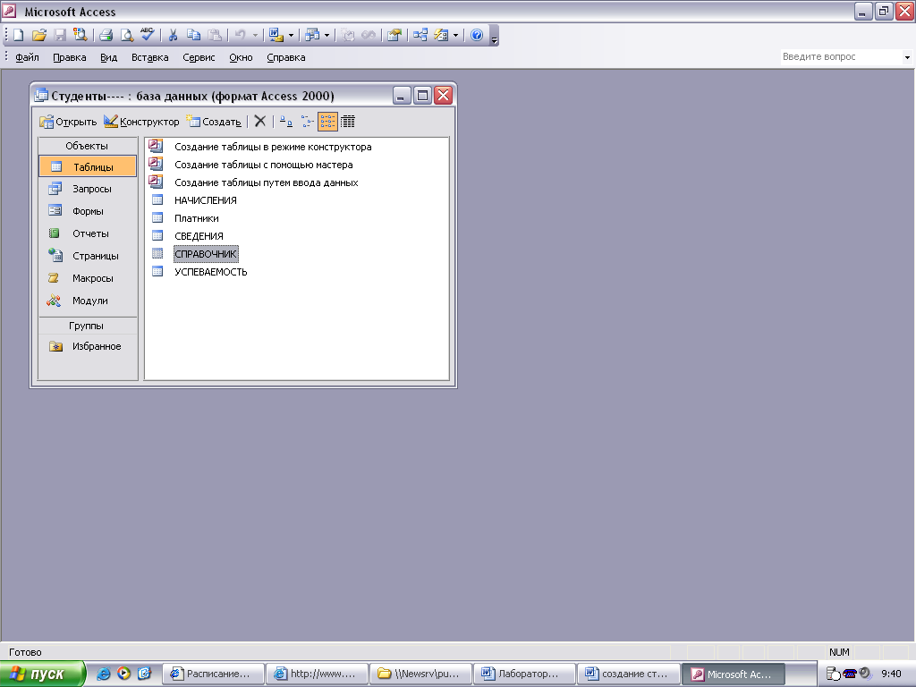Open the Файл menu
The image size is (916, 687).
coord(27,57)
